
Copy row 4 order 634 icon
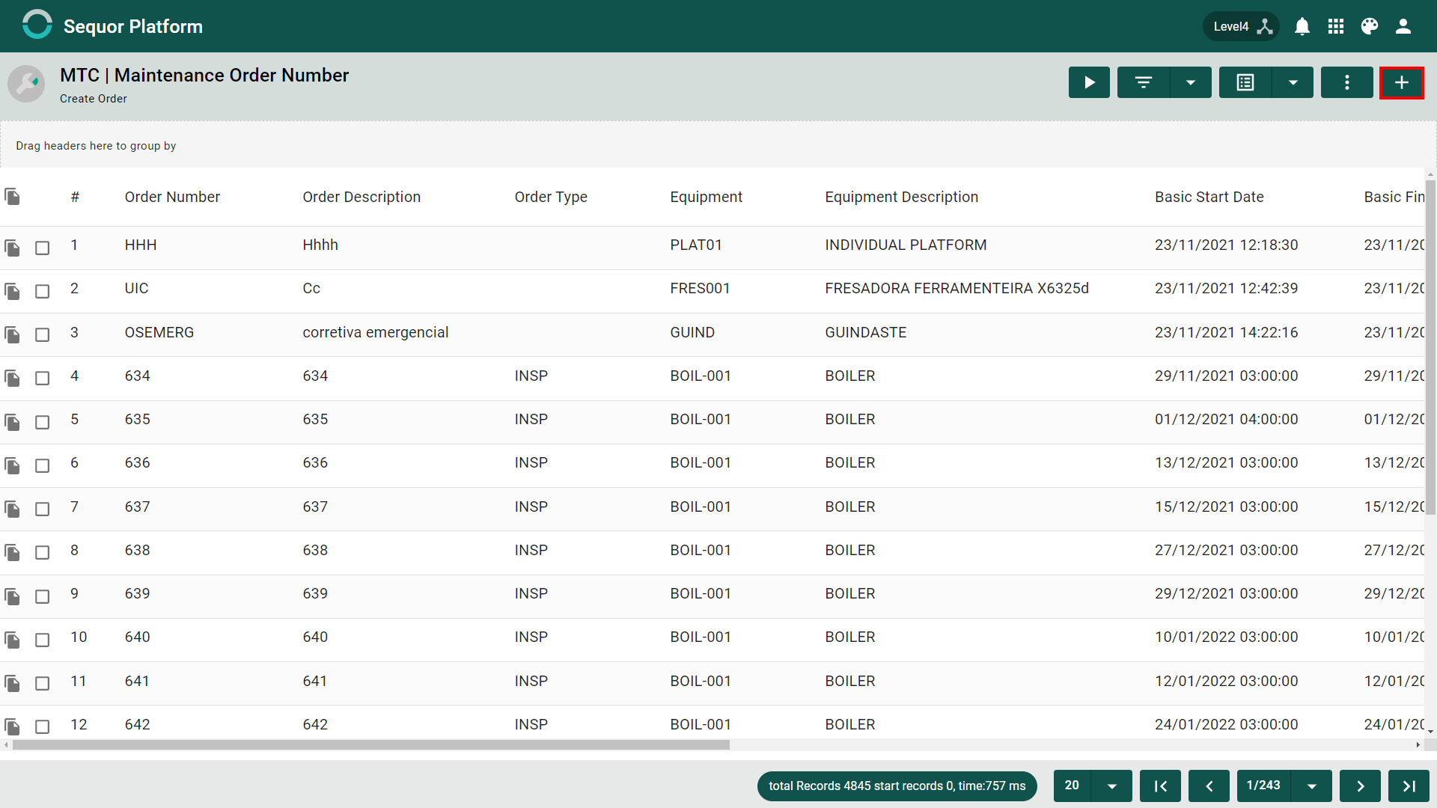pos(12,378)
